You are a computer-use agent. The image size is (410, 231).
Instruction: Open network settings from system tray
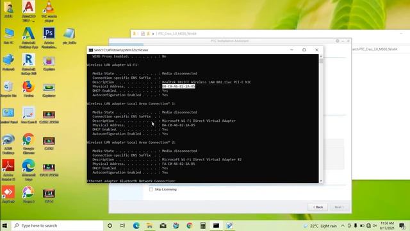(368, 225)
